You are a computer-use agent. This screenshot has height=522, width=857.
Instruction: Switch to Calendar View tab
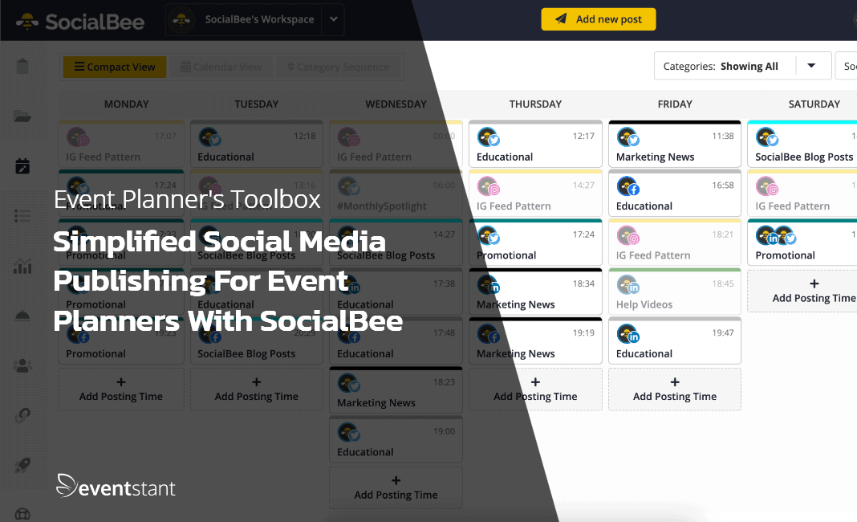(221, 67)
